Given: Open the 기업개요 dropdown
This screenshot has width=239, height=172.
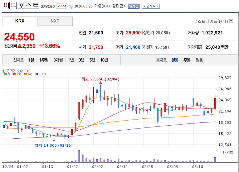Looking at the screenshot, I should point(151,6).
